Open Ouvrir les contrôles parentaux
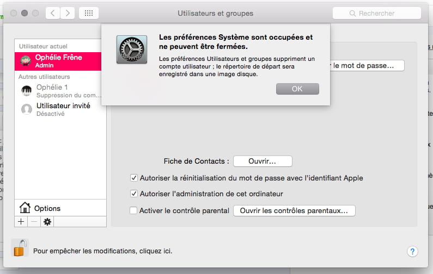The image size is (433, 274). click(294, 210)
